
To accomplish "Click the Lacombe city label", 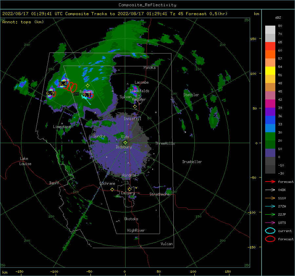I will coord(142,82).
